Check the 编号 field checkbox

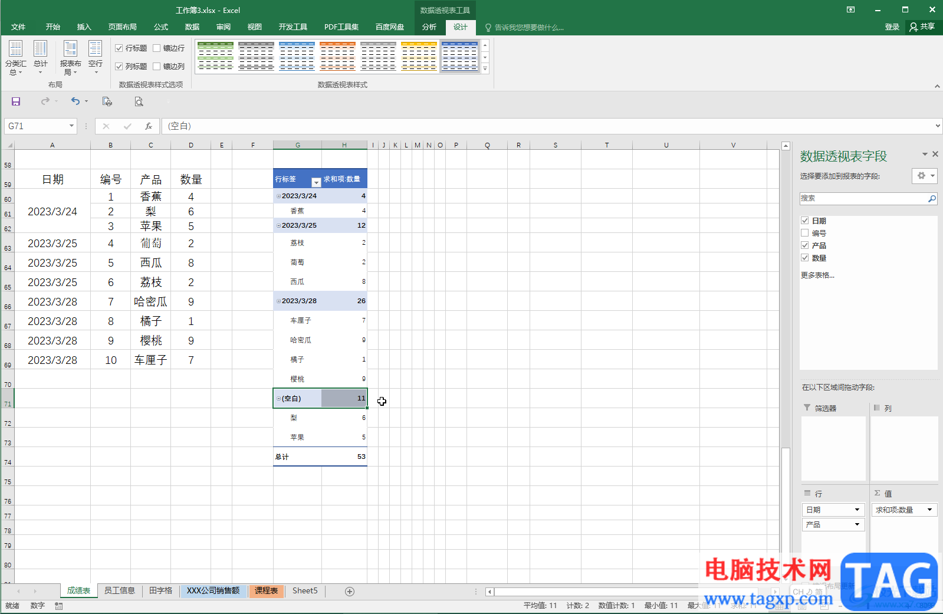804,233
